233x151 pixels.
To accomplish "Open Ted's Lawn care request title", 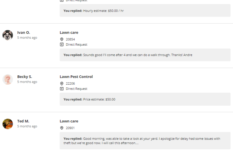I will pyautogui.click(x=69, y=121).
